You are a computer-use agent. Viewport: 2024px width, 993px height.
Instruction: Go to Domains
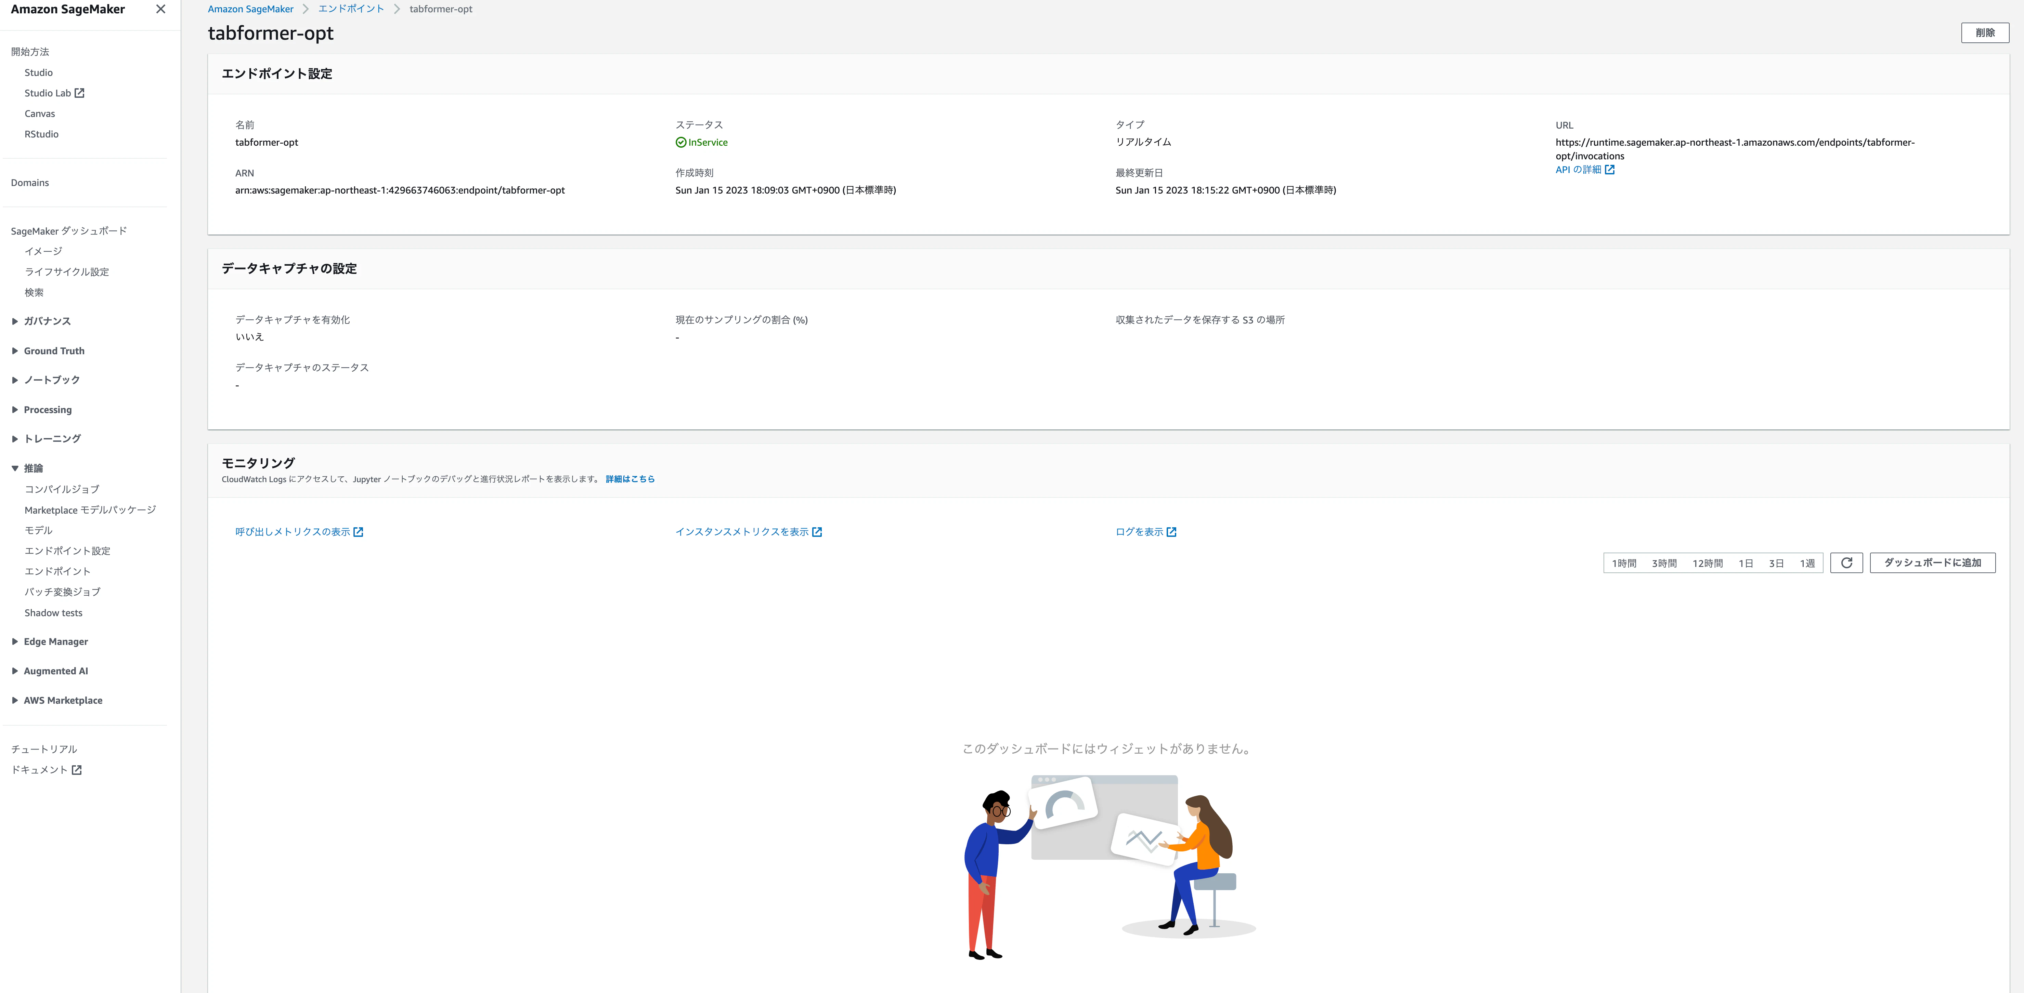coord(30,183)
